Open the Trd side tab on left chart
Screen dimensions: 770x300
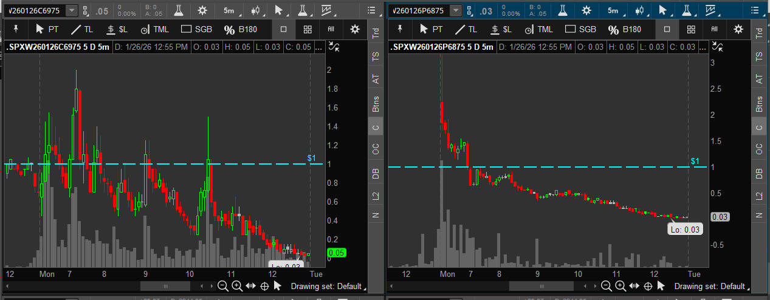click(376, 35)
